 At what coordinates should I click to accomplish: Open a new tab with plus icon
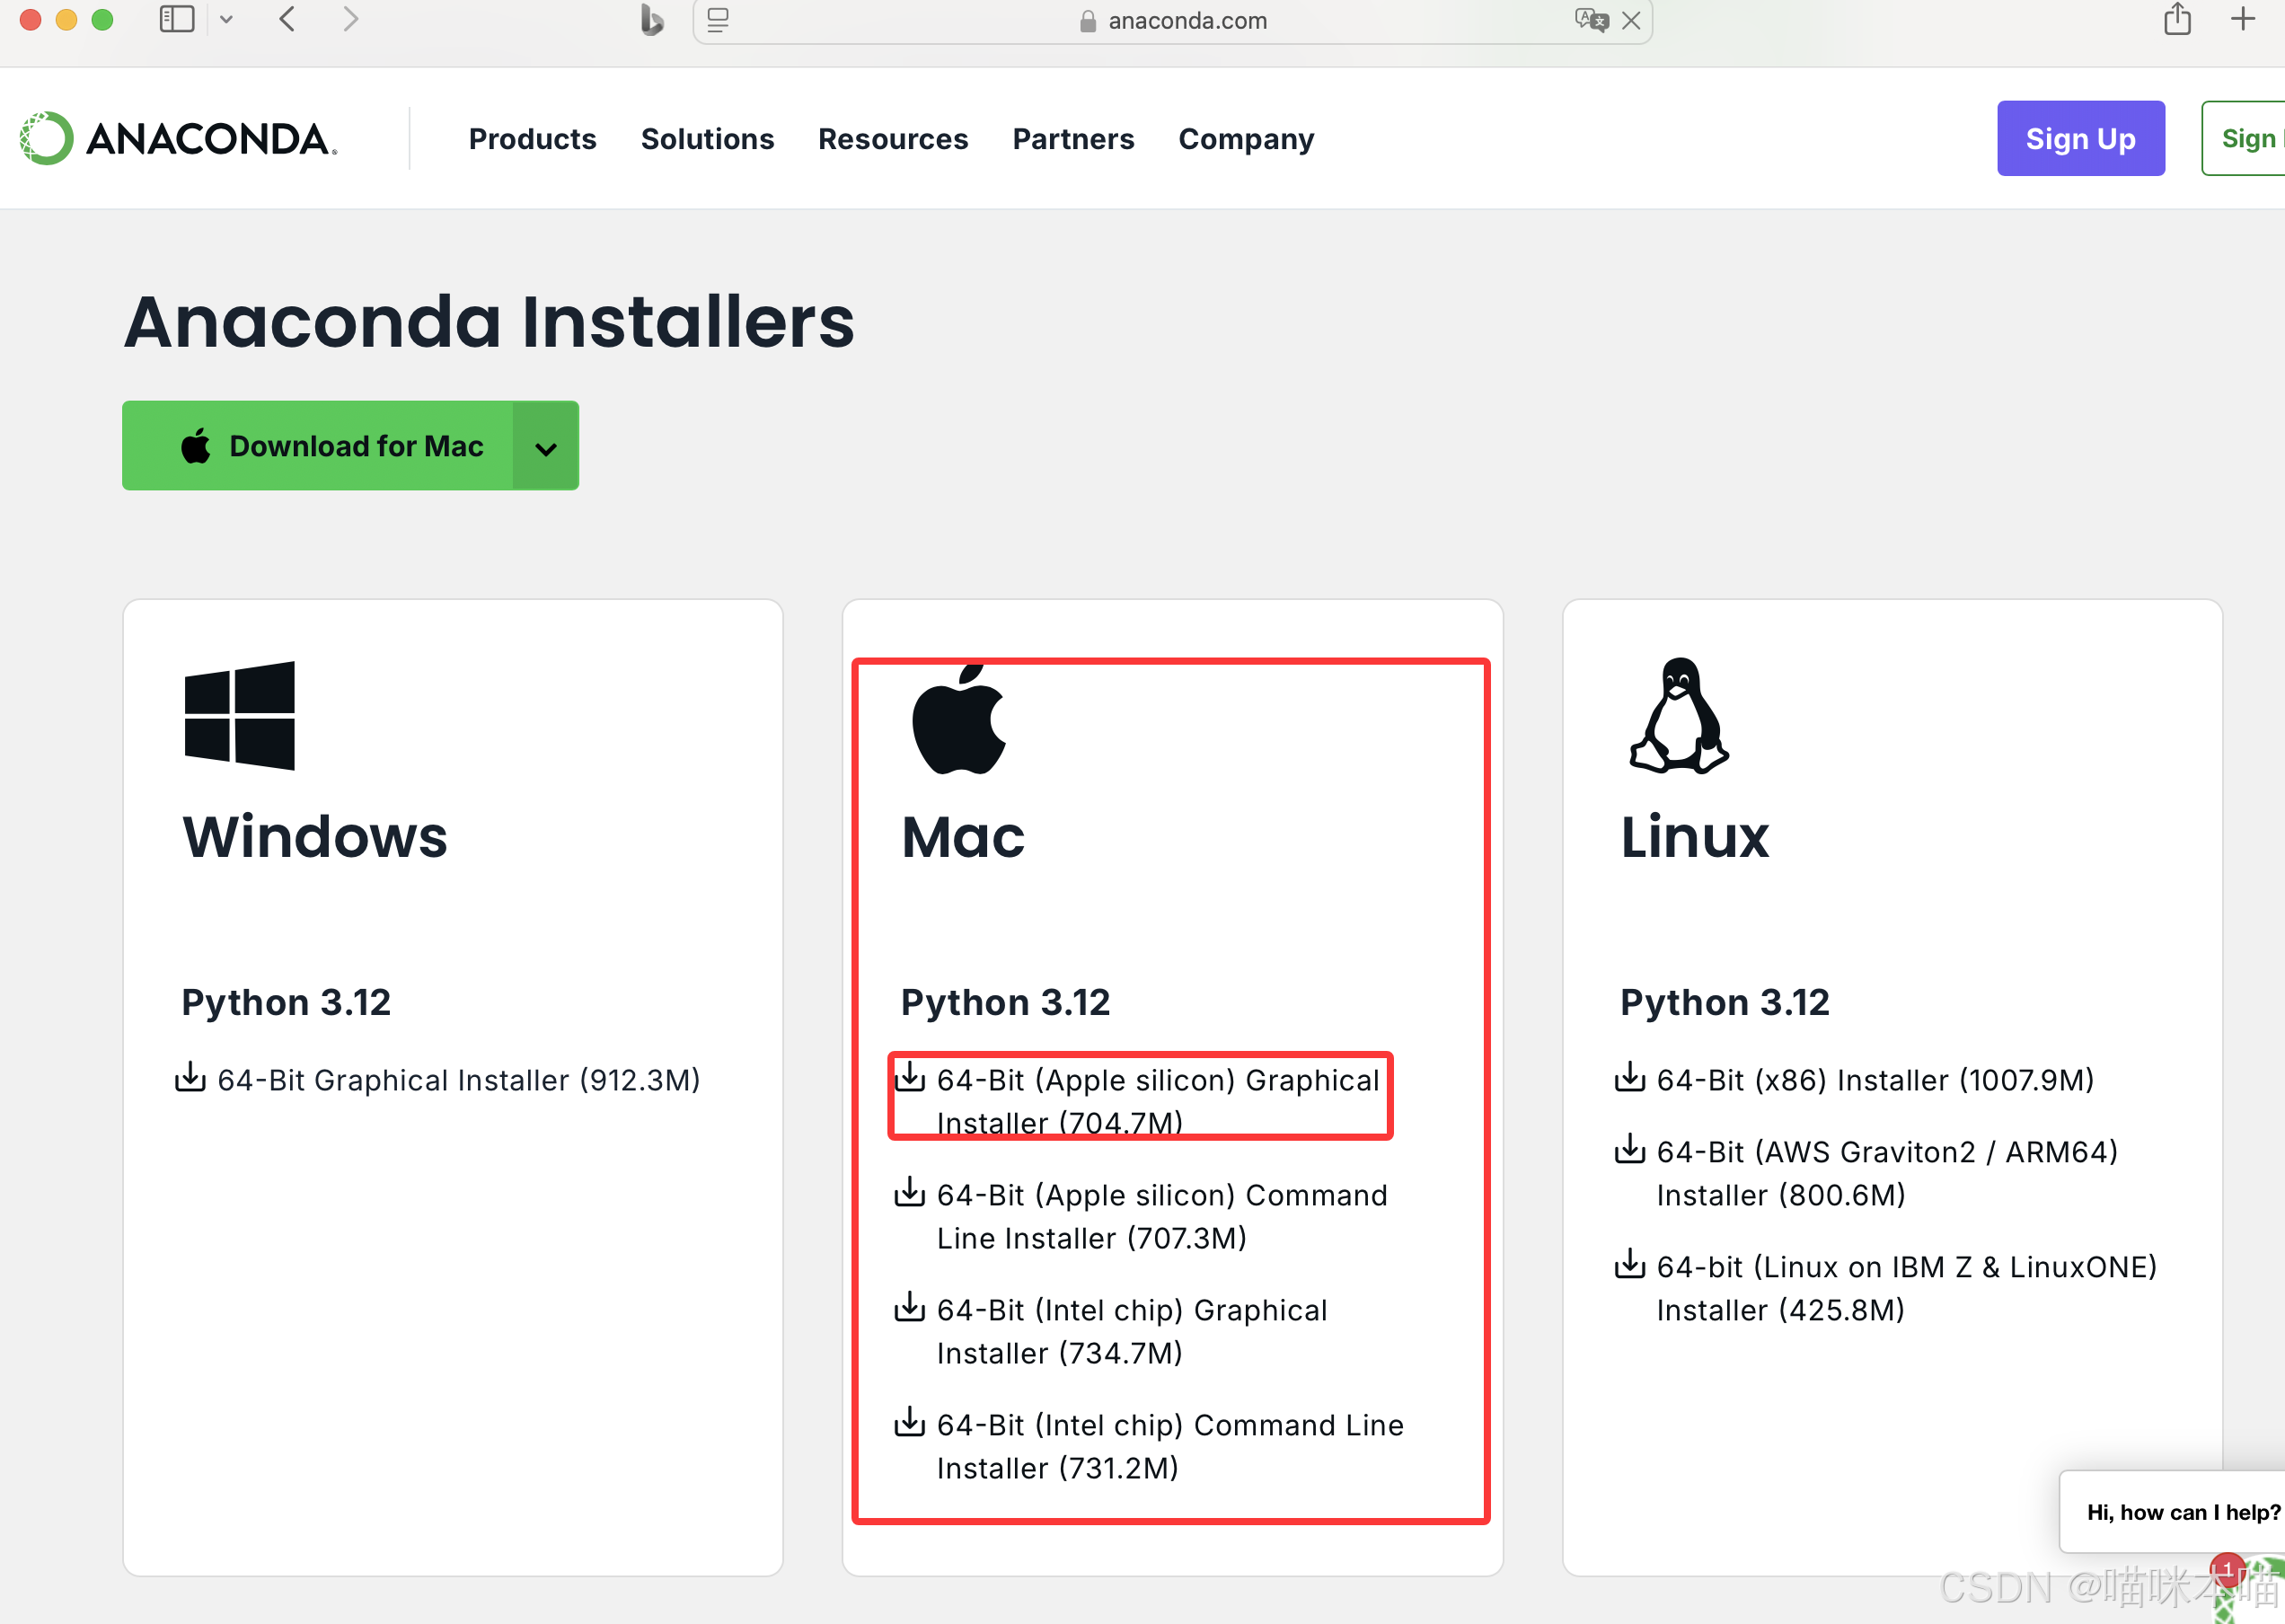2243,20
